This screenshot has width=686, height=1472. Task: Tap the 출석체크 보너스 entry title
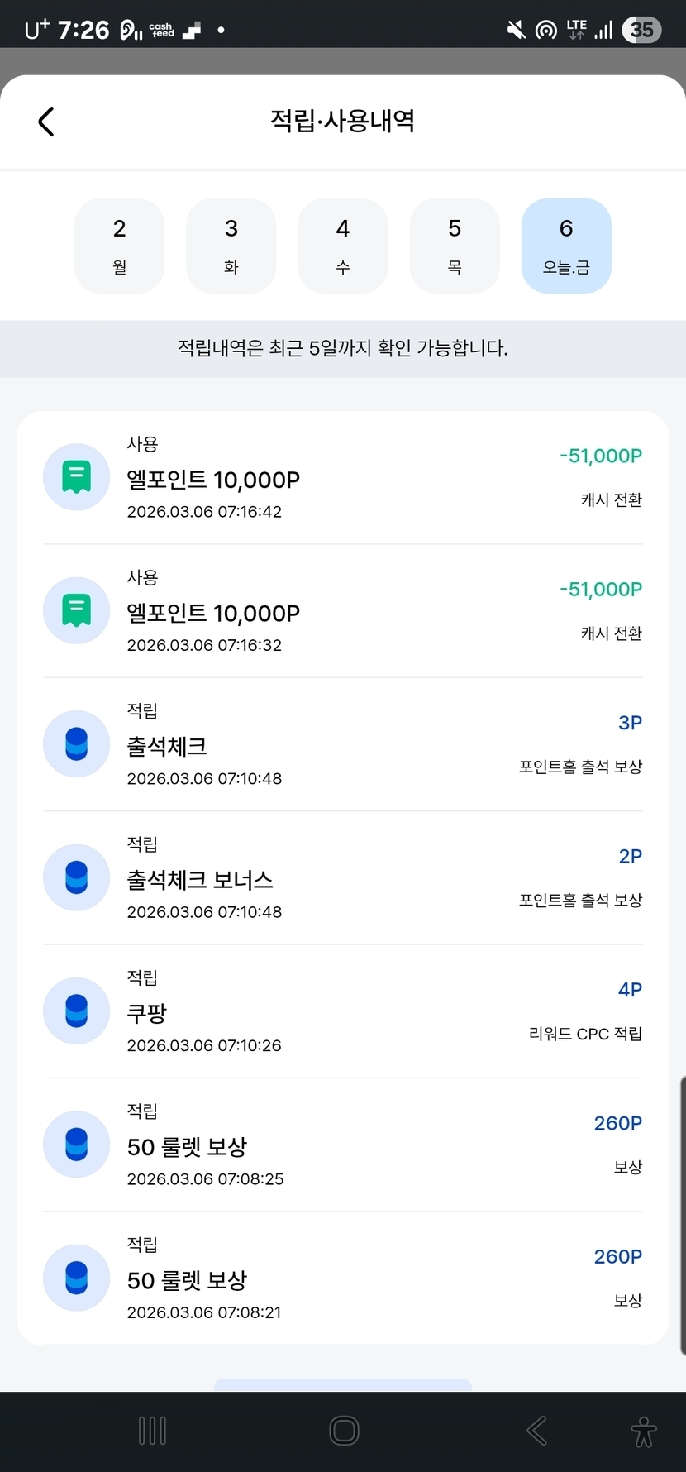click(x=200, y=880)
